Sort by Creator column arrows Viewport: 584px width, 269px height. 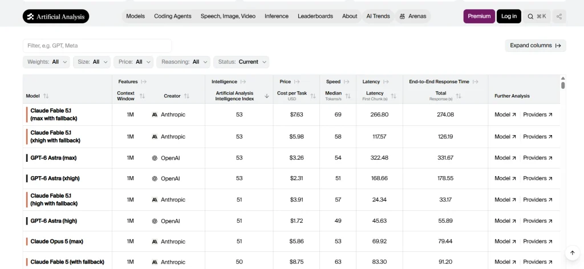(186, 96)
